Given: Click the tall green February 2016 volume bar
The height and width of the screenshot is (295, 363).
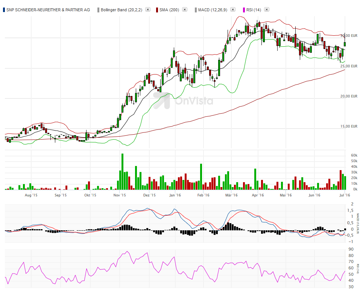Looking at the screenshot, I should tap(201, 177).
